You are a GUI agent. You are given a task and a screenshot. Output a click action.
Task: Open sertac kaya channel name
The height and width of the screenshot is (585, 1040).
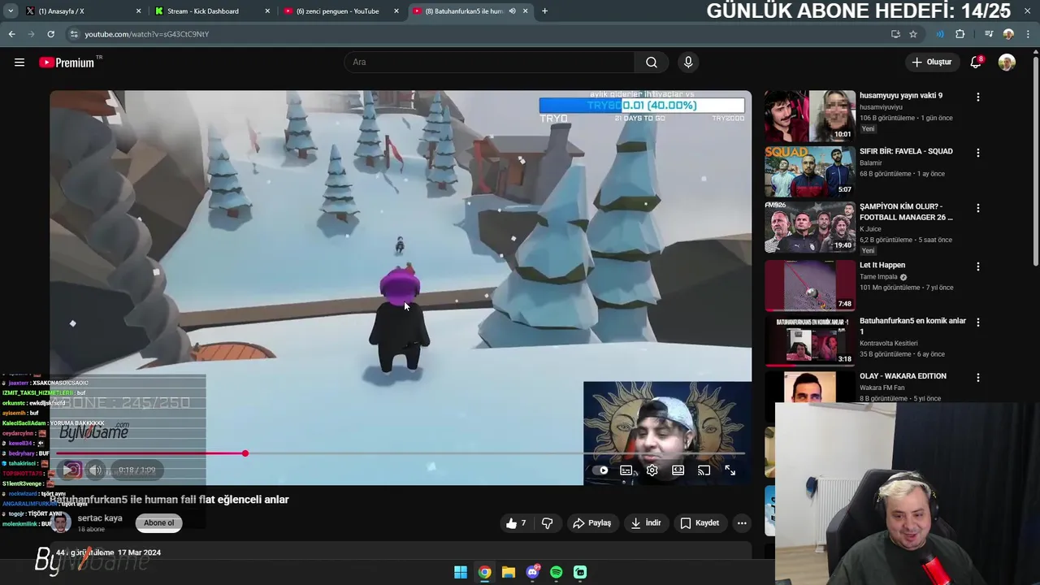100,518
